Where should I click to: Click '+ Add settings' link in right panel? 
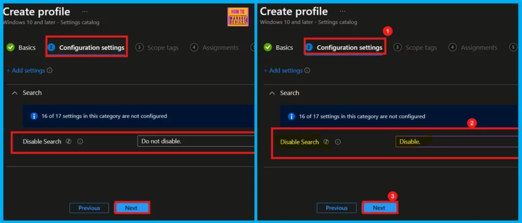pos(283,70)
